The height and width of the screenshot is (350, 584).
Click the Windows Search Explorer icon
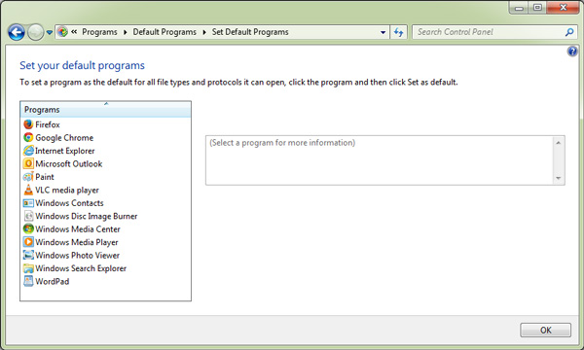pyautogui.click(x=28, y=268)
